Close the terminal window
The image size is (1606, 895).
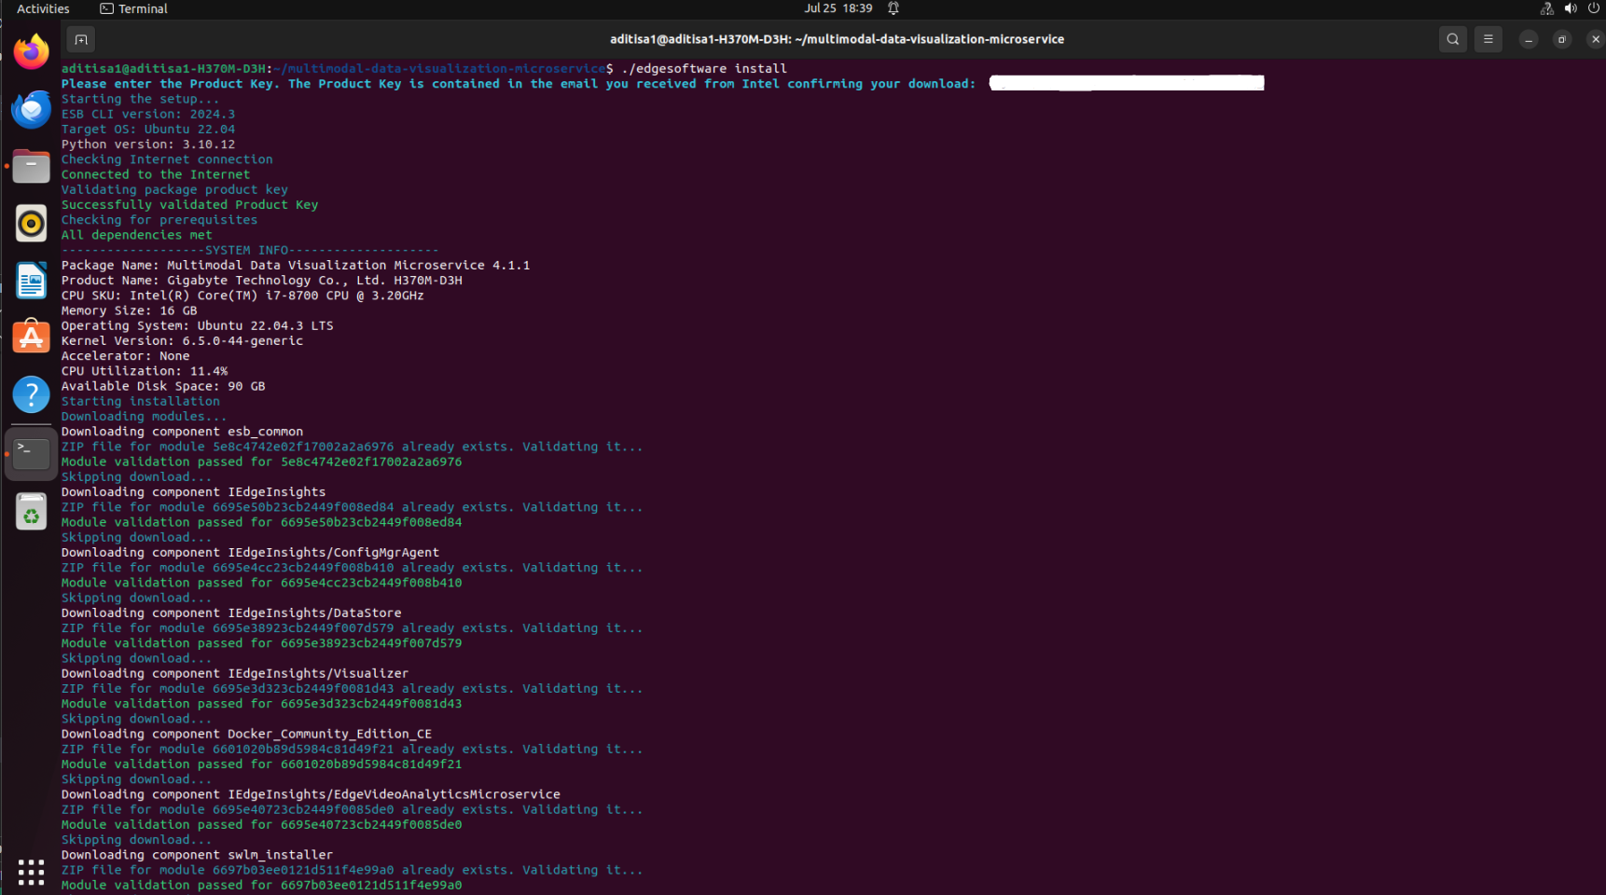click(1595, 39)
